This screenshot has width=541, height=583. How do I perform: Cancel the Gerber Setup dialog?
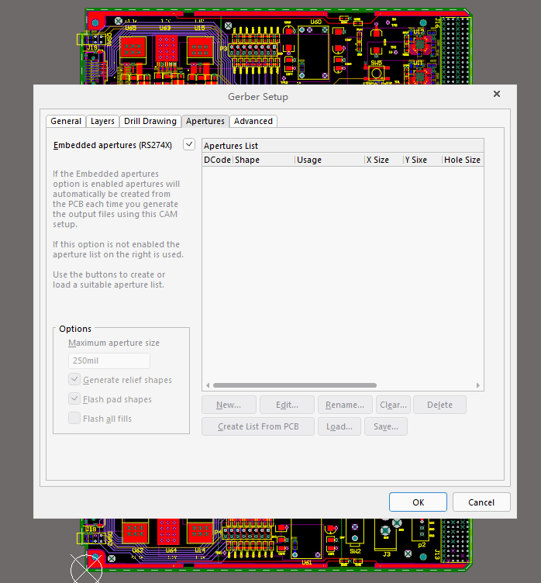481,502
